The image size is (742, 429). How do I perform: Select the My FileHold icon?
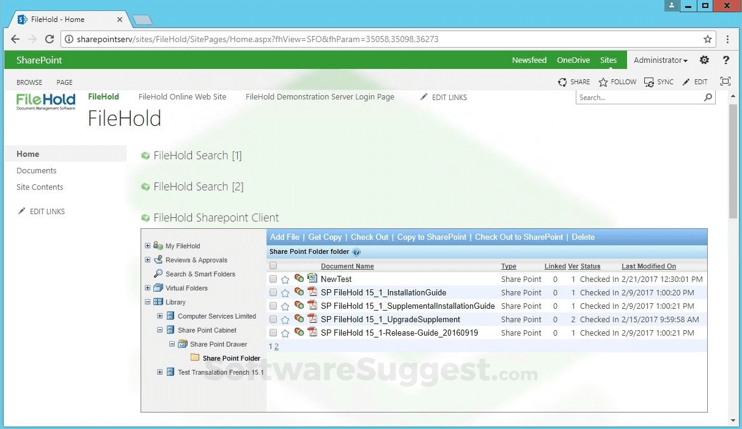[x=158, y=246]
